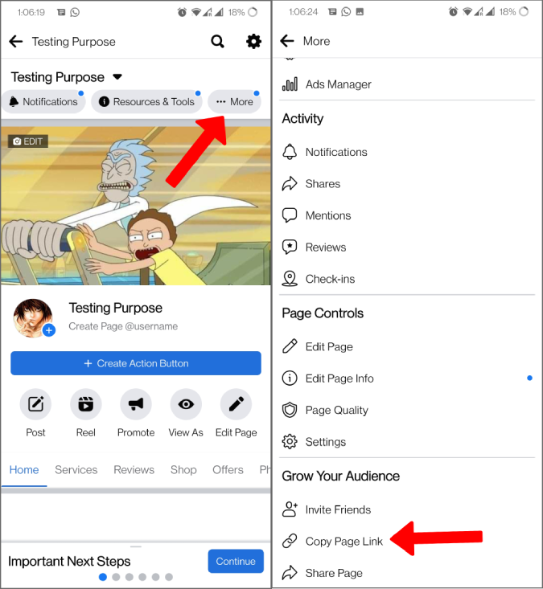Viewport: 543px width, 589px height.
Task: Open Resources & Tools pill
Action: (146, 101)
